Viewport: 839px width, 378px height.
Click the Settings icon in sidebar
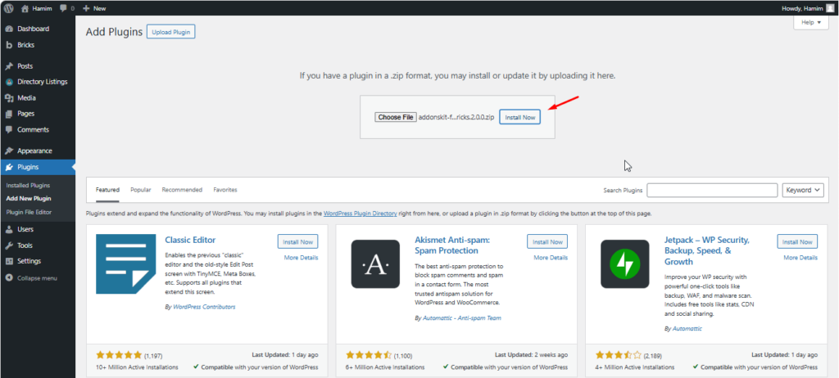[x=8, y=261]
